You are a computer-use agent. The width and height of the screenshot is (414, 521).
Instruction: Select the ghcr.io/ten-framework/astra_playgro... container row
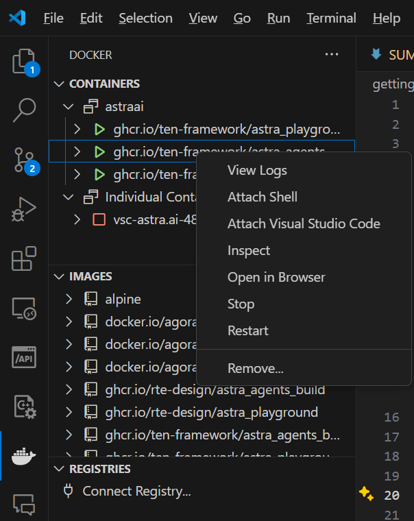[x=202, y=130]
